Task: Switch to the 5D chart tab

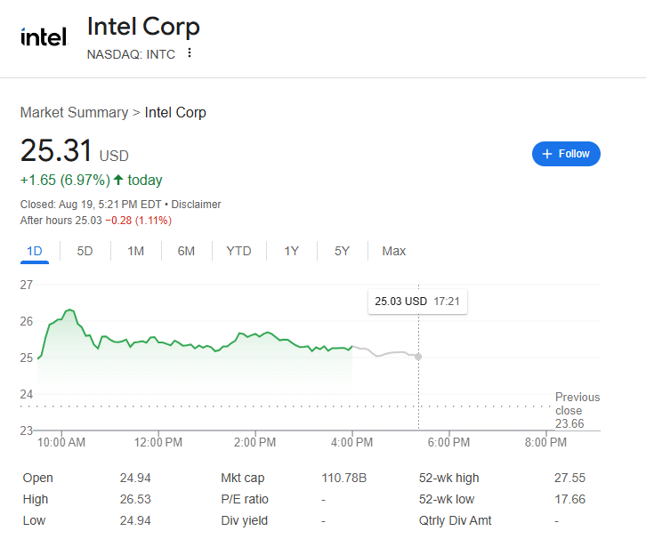Action: click(x=85, y=251)
